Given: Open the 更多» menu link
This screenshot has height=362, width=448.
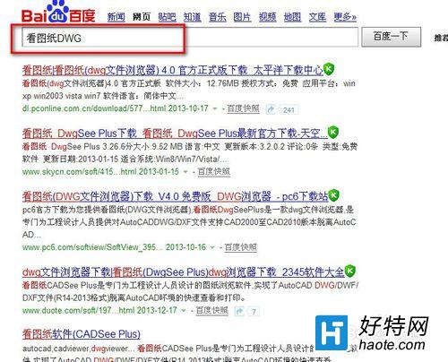Looking at the screenshot, I should point(345,17).
